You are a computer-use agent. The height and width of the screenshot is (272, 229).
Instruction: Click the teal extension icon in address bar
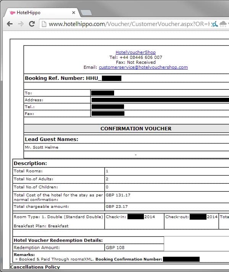point(214,24)
